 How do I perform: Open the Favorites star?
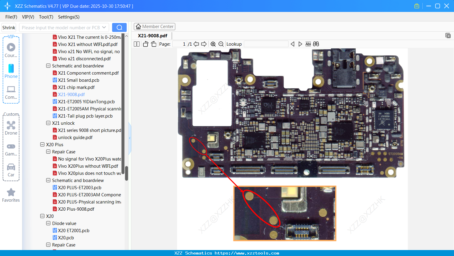11,195
